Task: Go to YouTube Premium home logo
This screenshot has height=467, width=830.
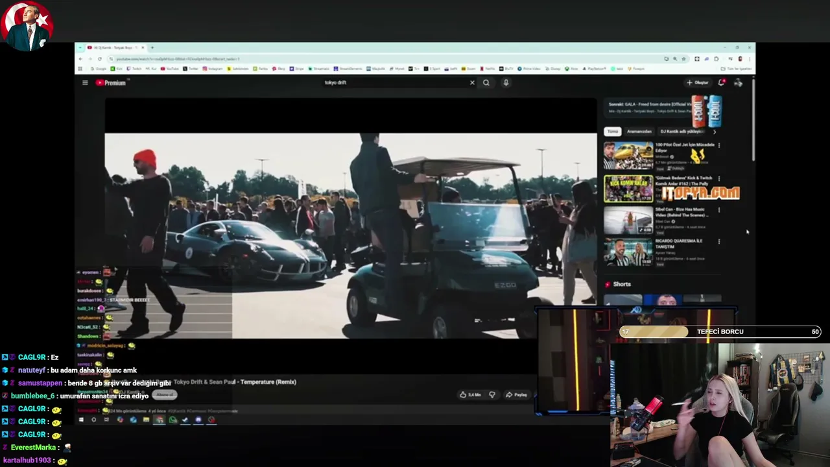Action: pos(111,82)
